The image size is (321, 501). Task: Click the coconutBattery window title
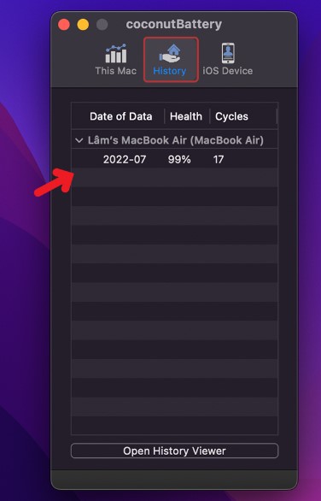[x=174, y=24]
